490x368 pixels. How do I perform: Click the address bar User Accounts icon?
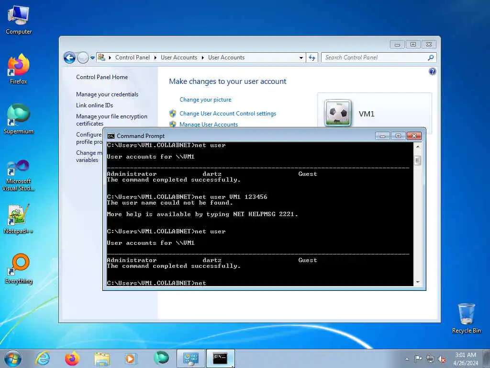(x=101, y=57)
